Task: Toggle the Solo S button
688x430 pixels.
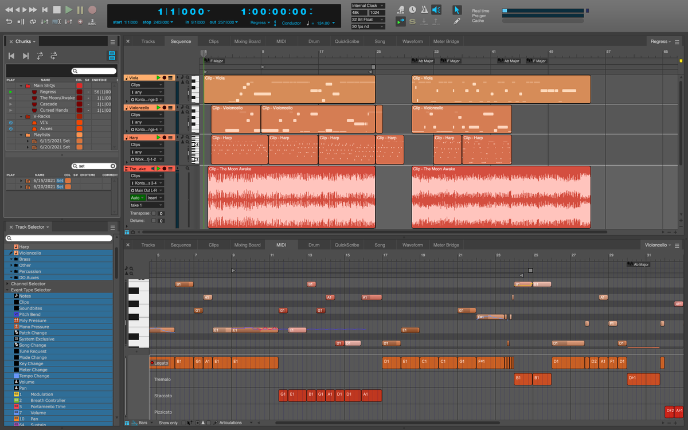Action: point(412,22)
